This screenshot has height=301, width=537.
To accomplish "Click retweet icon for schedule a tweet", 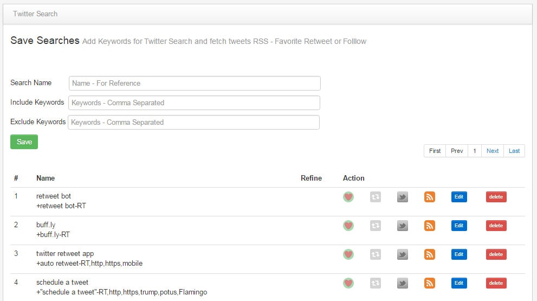I will 376,283.
